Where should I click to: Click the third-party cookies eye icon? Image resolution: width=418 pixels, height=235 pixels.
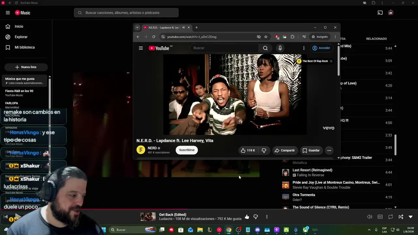(259, 37)
